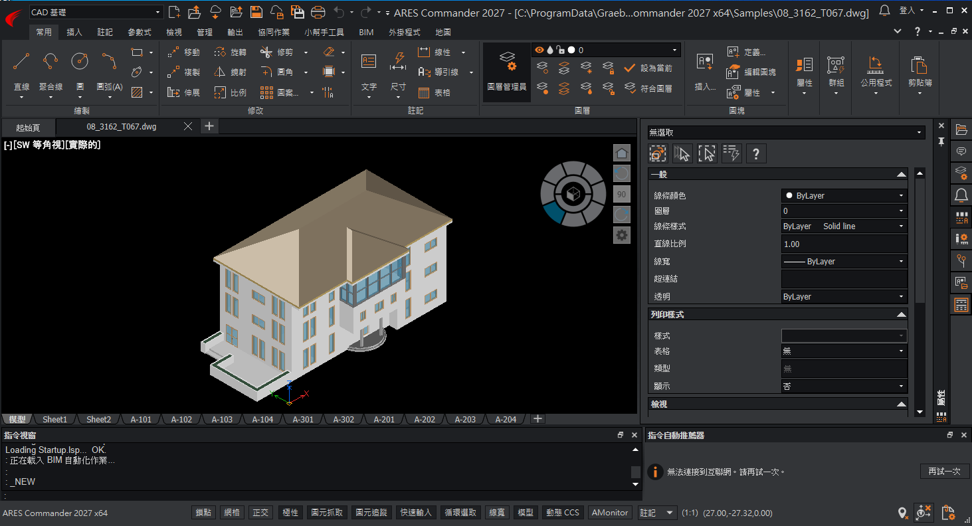Open the 圖層管理員 layer manager
972x526 pixels.
coord(506,73)
